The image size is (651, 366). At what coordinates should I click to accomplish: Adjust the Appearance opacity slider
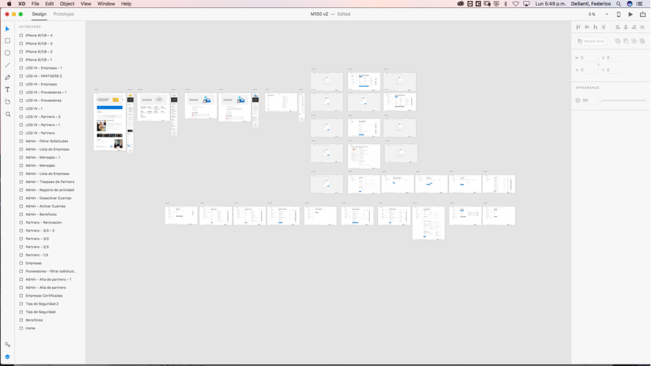621,101
